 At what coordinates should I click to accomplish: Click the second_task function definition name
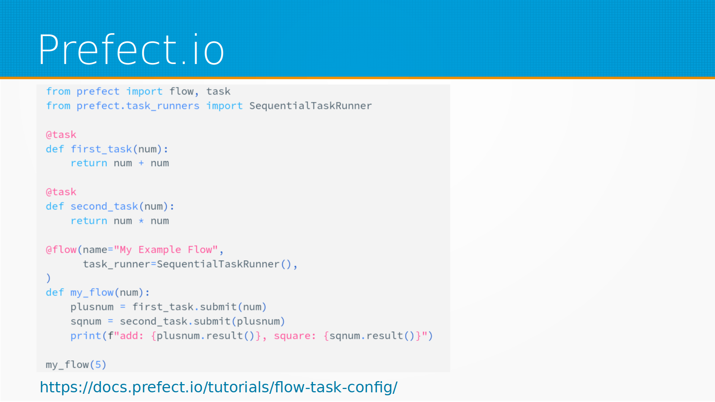tap(104, 207)
